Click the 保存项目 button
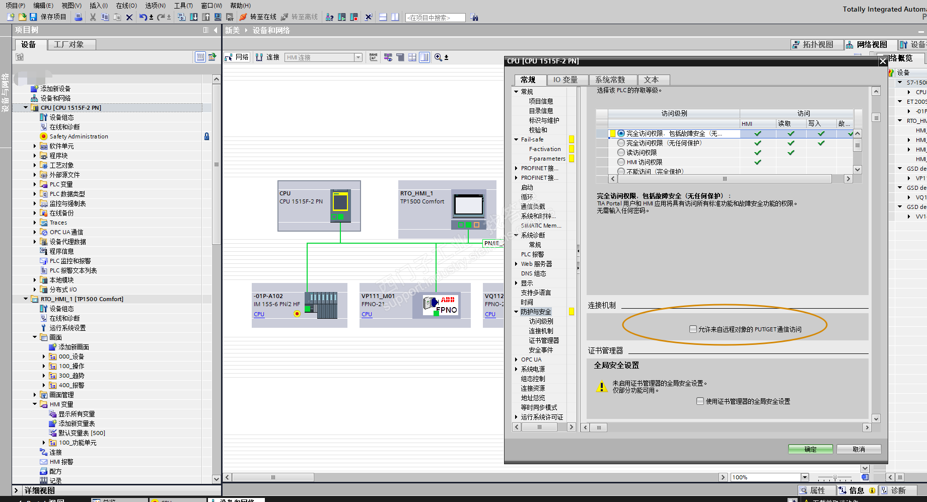The width and height of the screenshot is (927, 502). pos(48,17)
